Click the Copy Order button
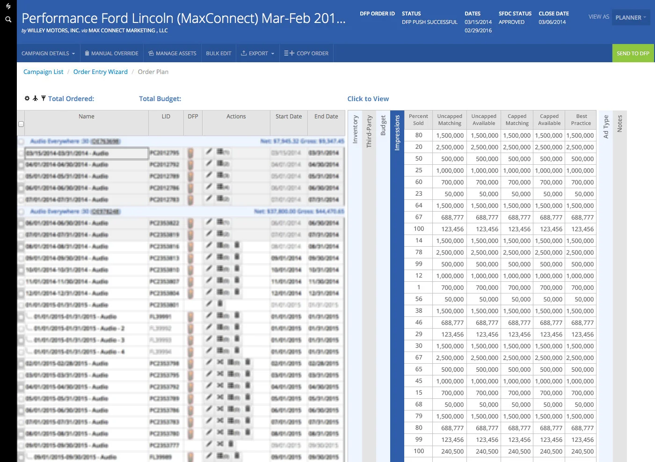Screen dimensions: 655x462 click(x=306, y=53)
